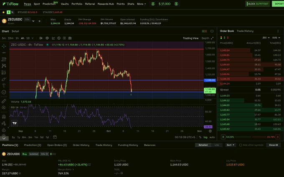Expand ZECUSDC market selector chevron
284x177 pixels.
point(33,21)
